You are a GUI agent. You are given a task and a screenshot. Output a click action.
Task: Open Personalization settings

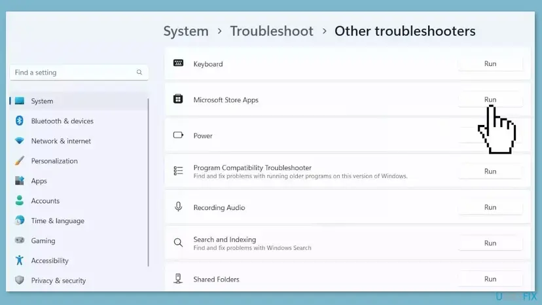click(x=79, y=161)
